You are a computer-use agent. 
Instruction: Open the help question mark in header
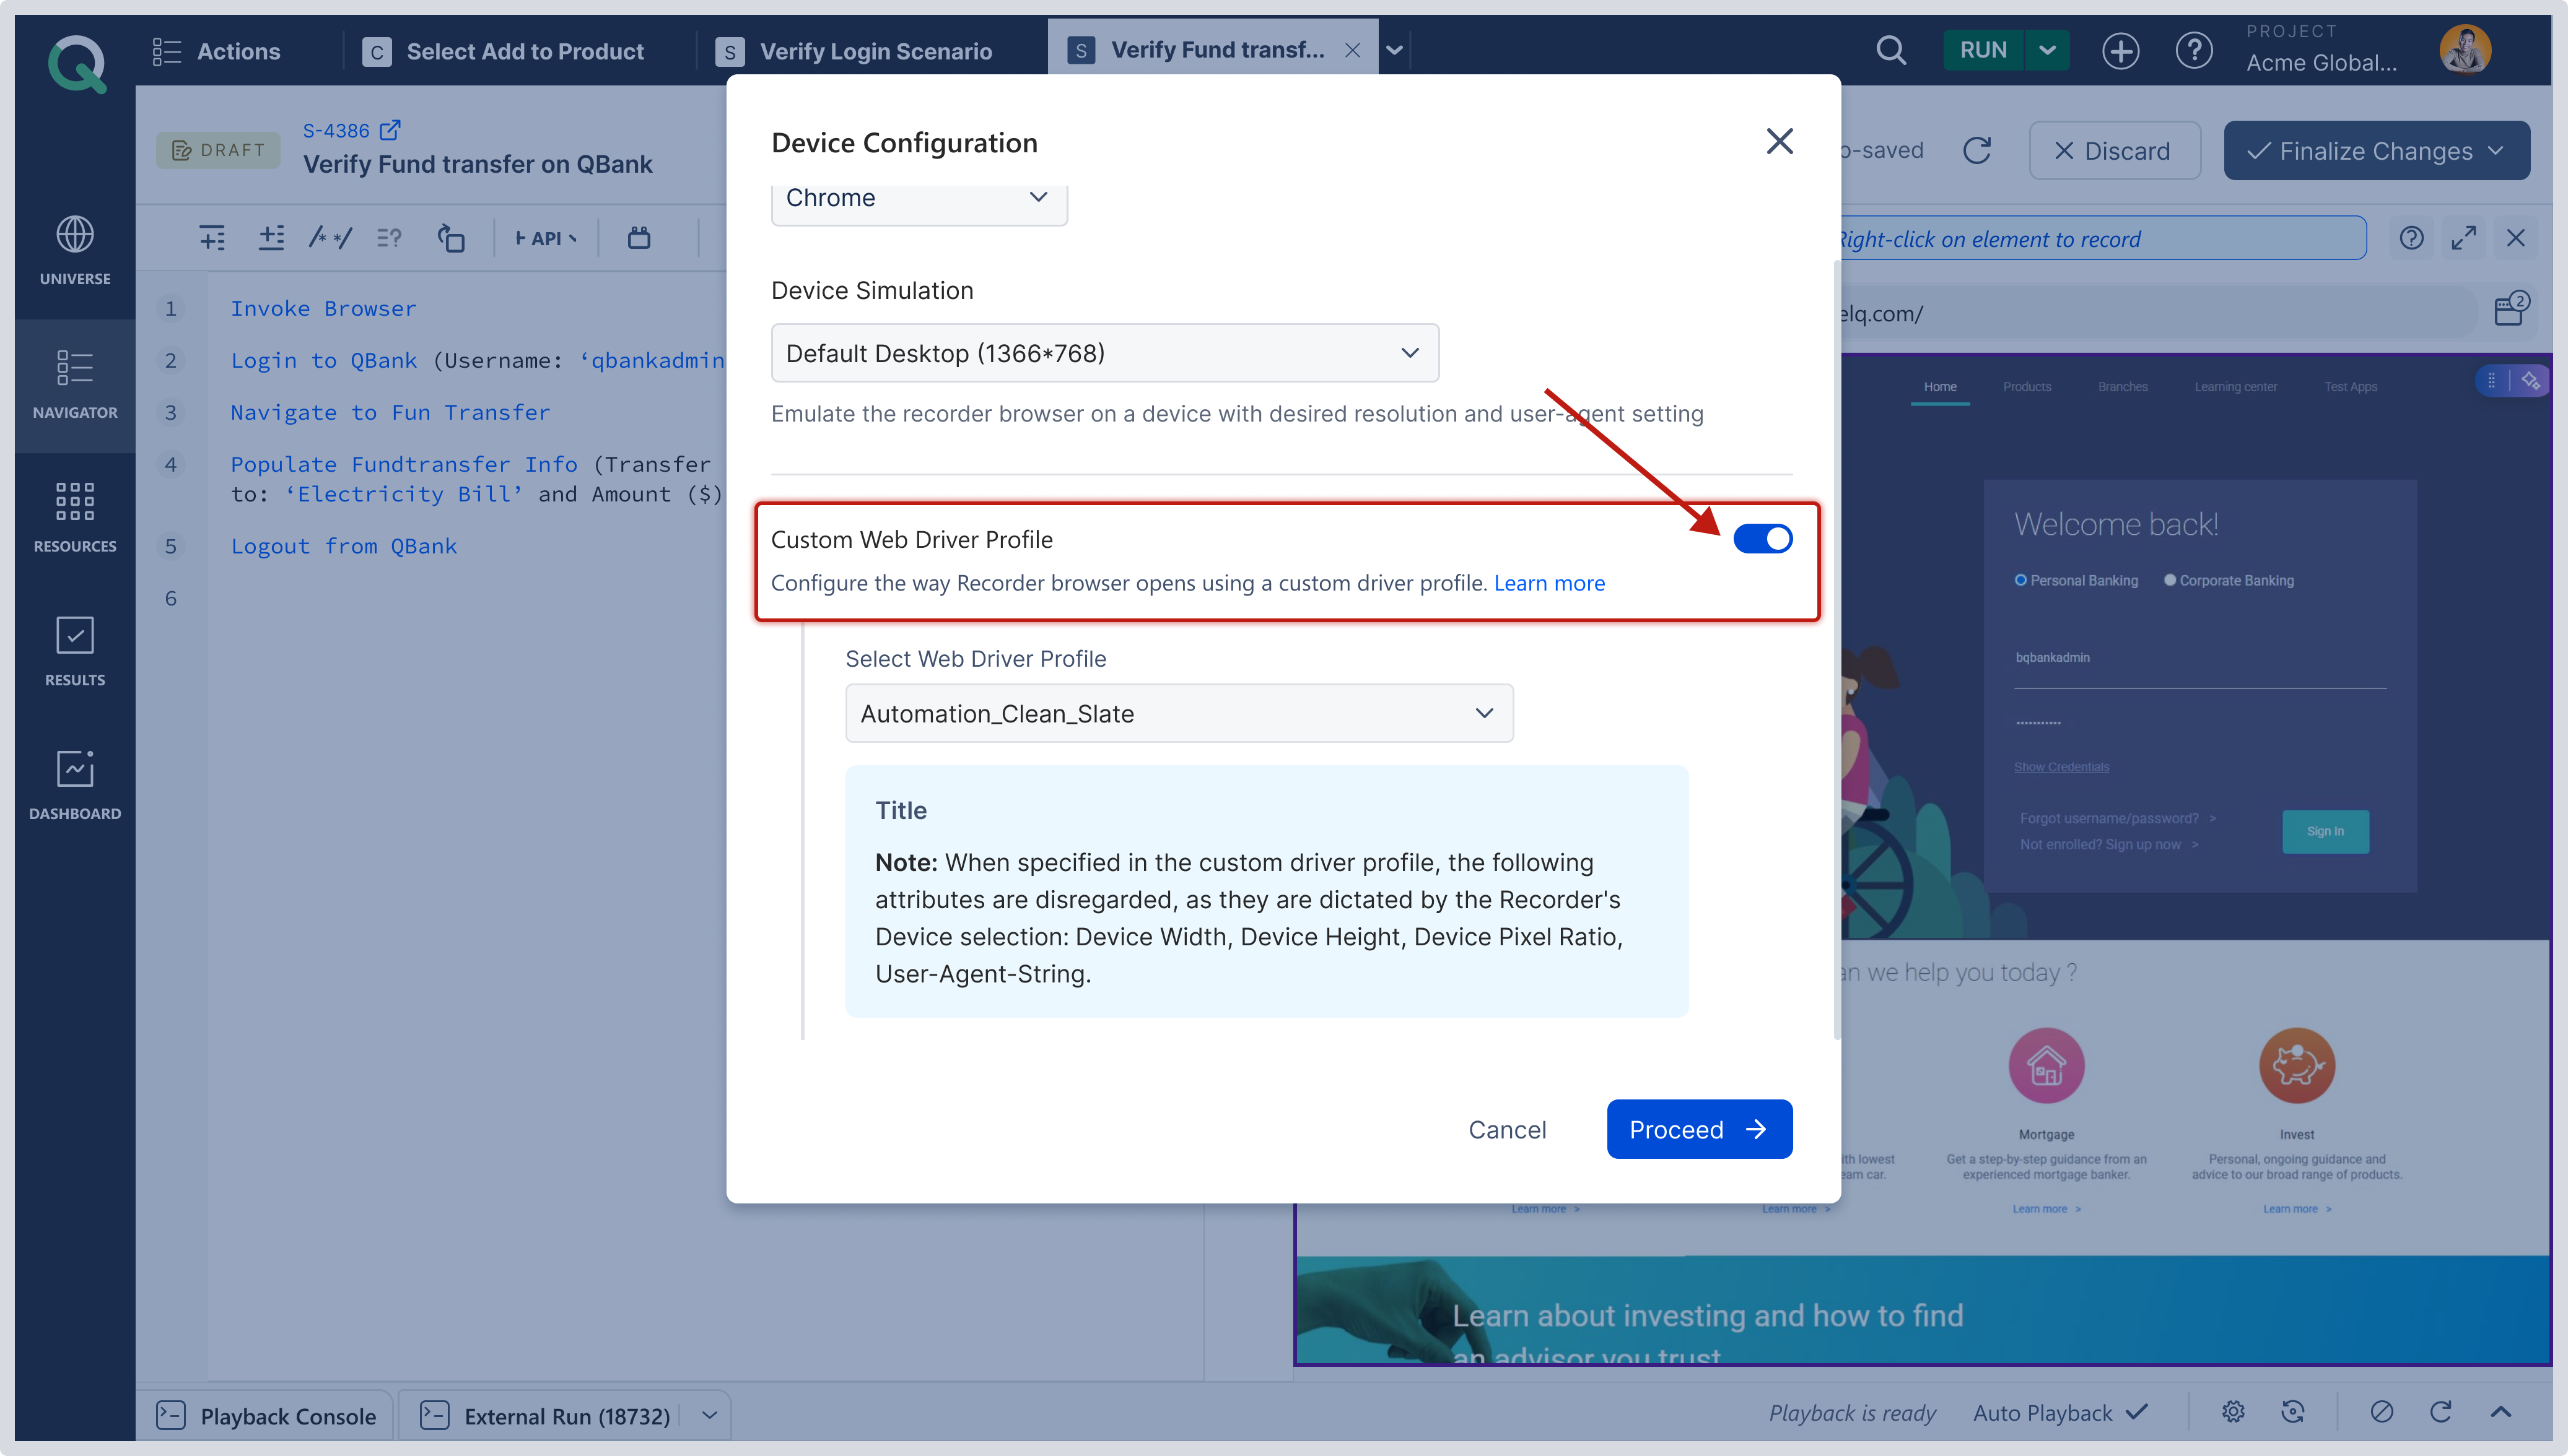[x=2194, y=50]
